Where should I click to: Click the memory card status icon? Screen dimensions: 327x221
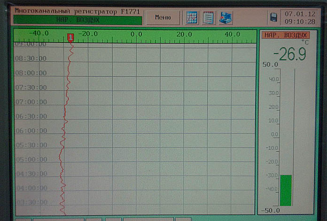click(273, 18)
